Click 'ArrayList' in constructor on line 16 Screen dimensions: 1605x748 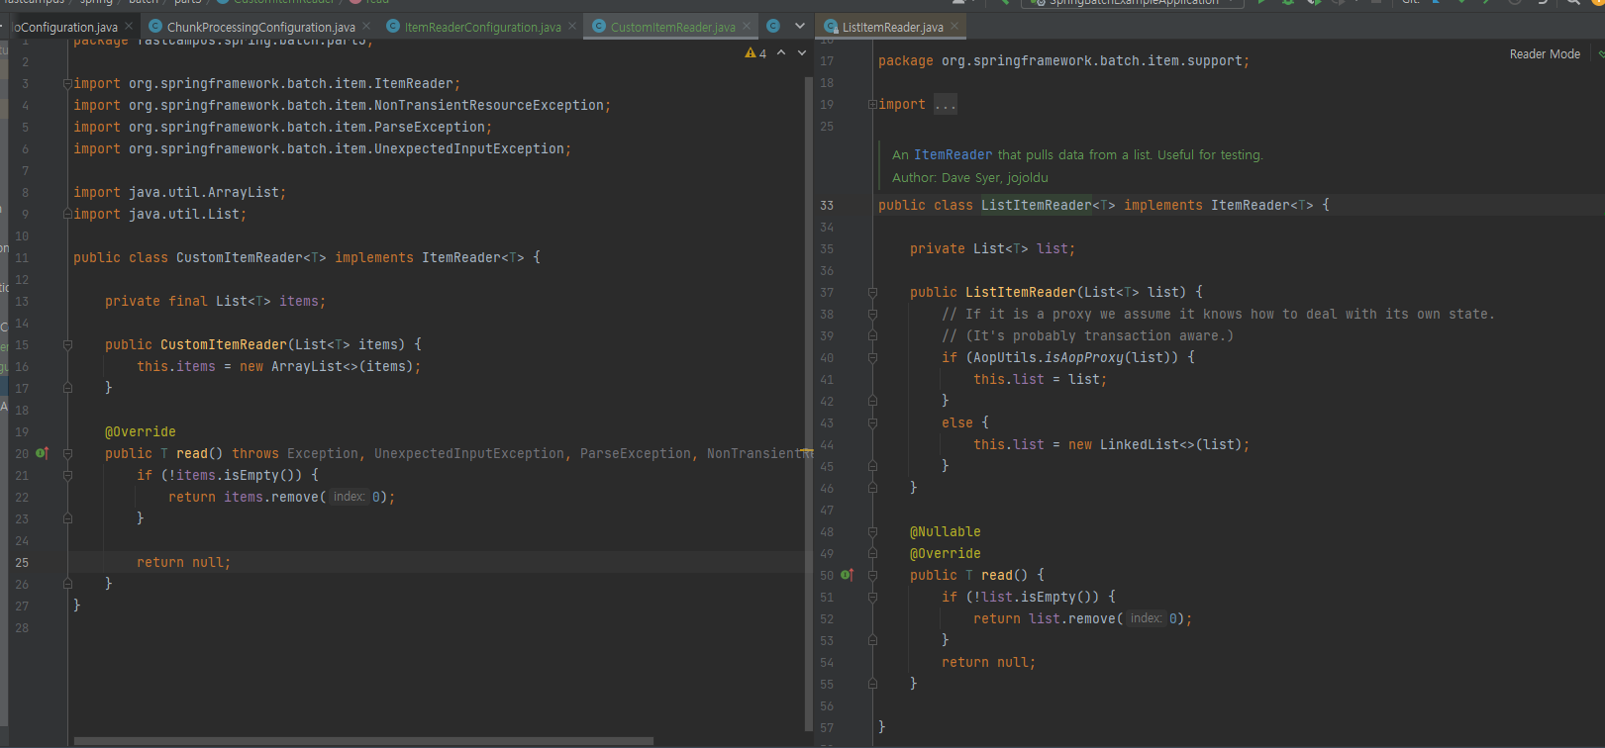307,366
